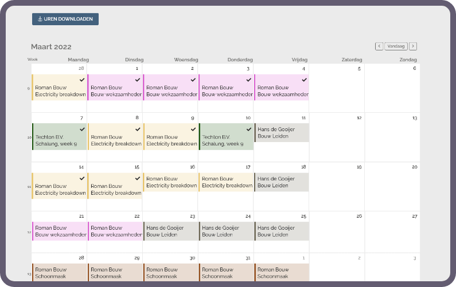456x287 pixels.
Task: Select day number 12 on Saturday
Action: click(359, 117)
